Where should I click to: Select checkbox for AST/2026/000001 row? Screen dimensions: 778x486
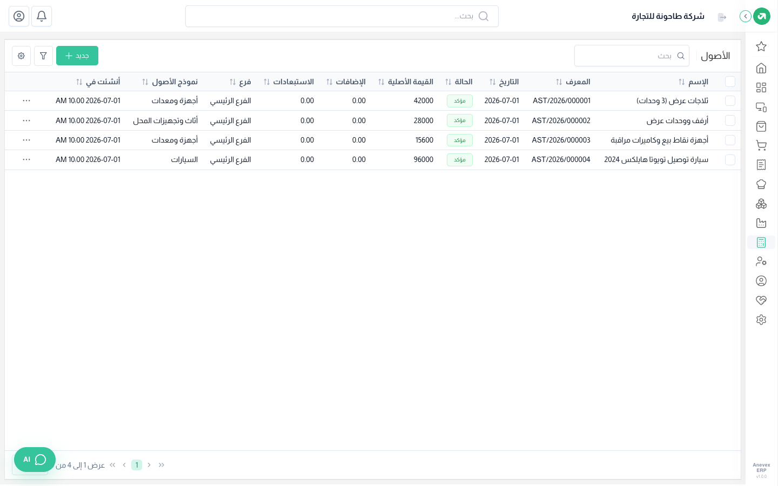[730, 101]
